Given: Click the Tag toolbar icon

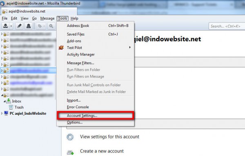Looking at the screenshot, I should [40, 26].
